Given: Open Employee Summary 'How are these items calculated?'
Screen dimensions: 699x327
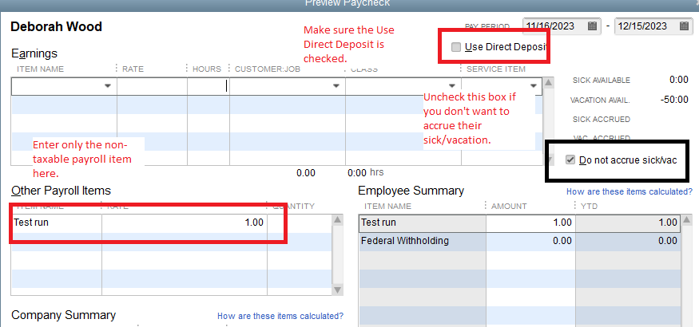Looking at the screenshot, I should click(x=629, y=191).
